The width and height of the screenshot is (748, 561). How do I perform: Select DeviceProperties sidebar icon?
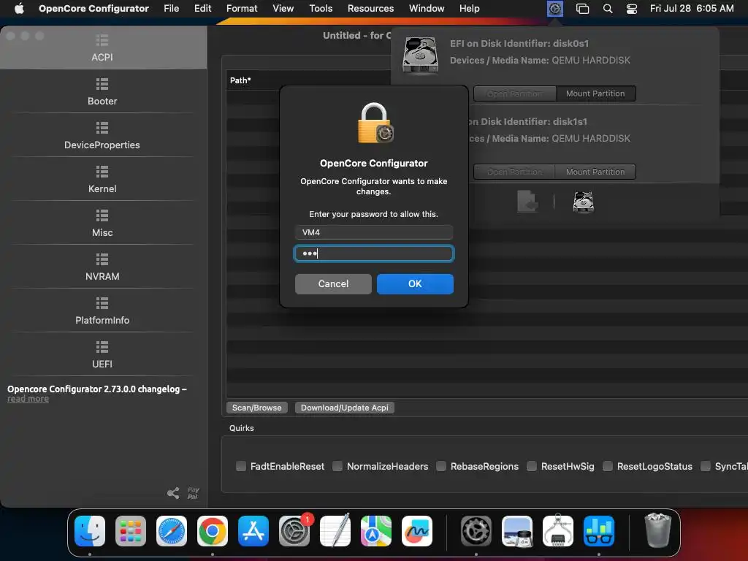[x=102, y=128]
